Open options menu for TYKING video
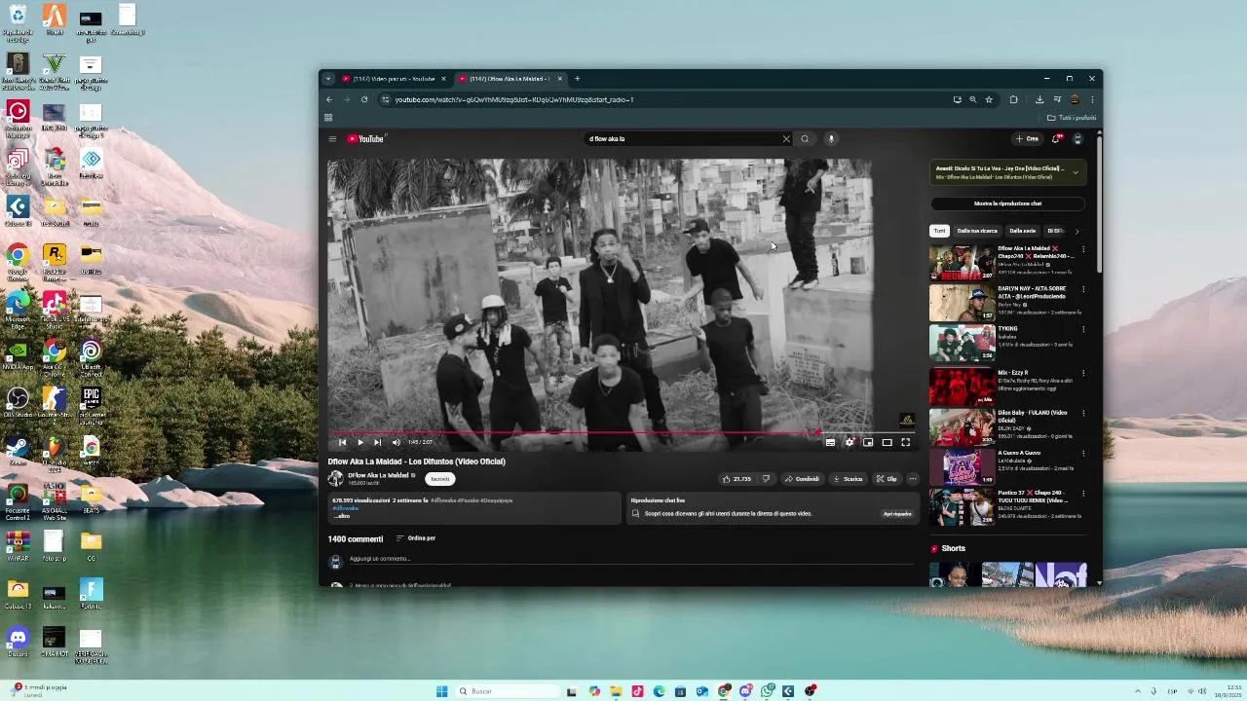The height and width of the screenshot is (701, 1247). [x=1083, y=329]
